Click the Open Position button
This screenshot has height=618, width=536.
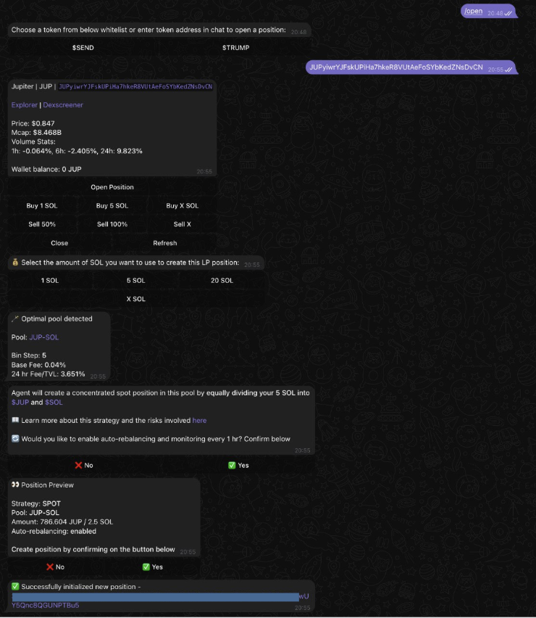112,187
